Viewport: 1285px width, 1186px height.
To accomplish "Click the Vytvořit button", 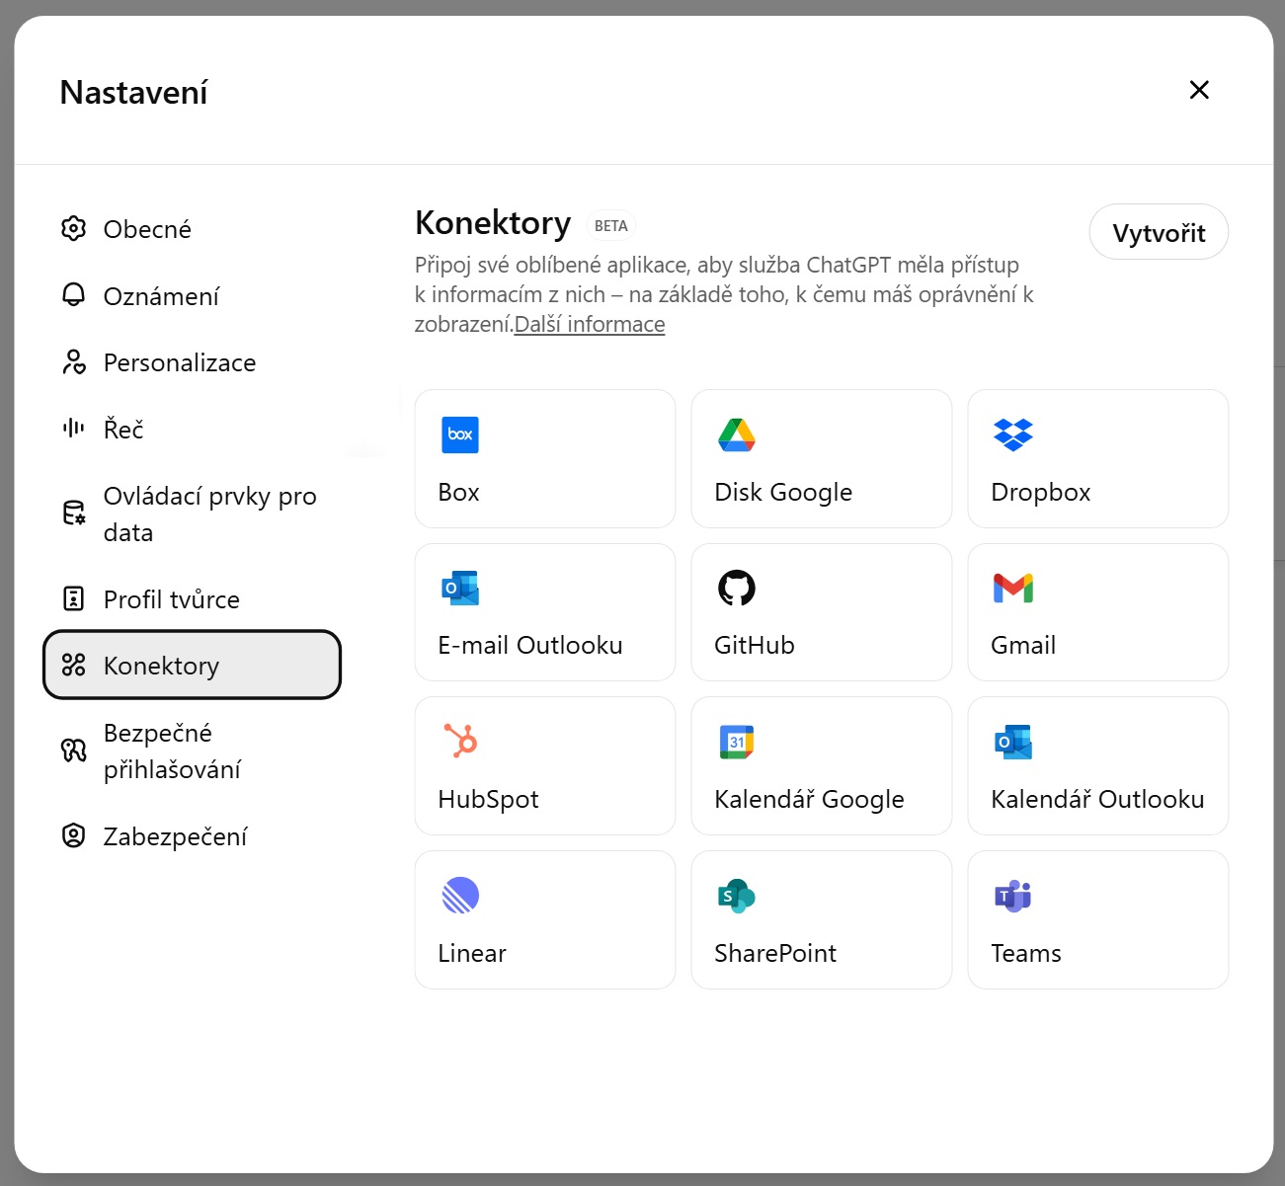I will point(1159,232).
